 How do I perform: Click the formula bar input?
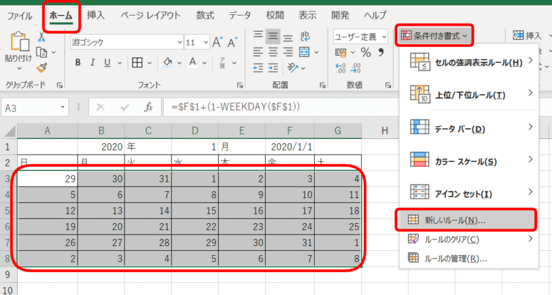click(281, 107)
